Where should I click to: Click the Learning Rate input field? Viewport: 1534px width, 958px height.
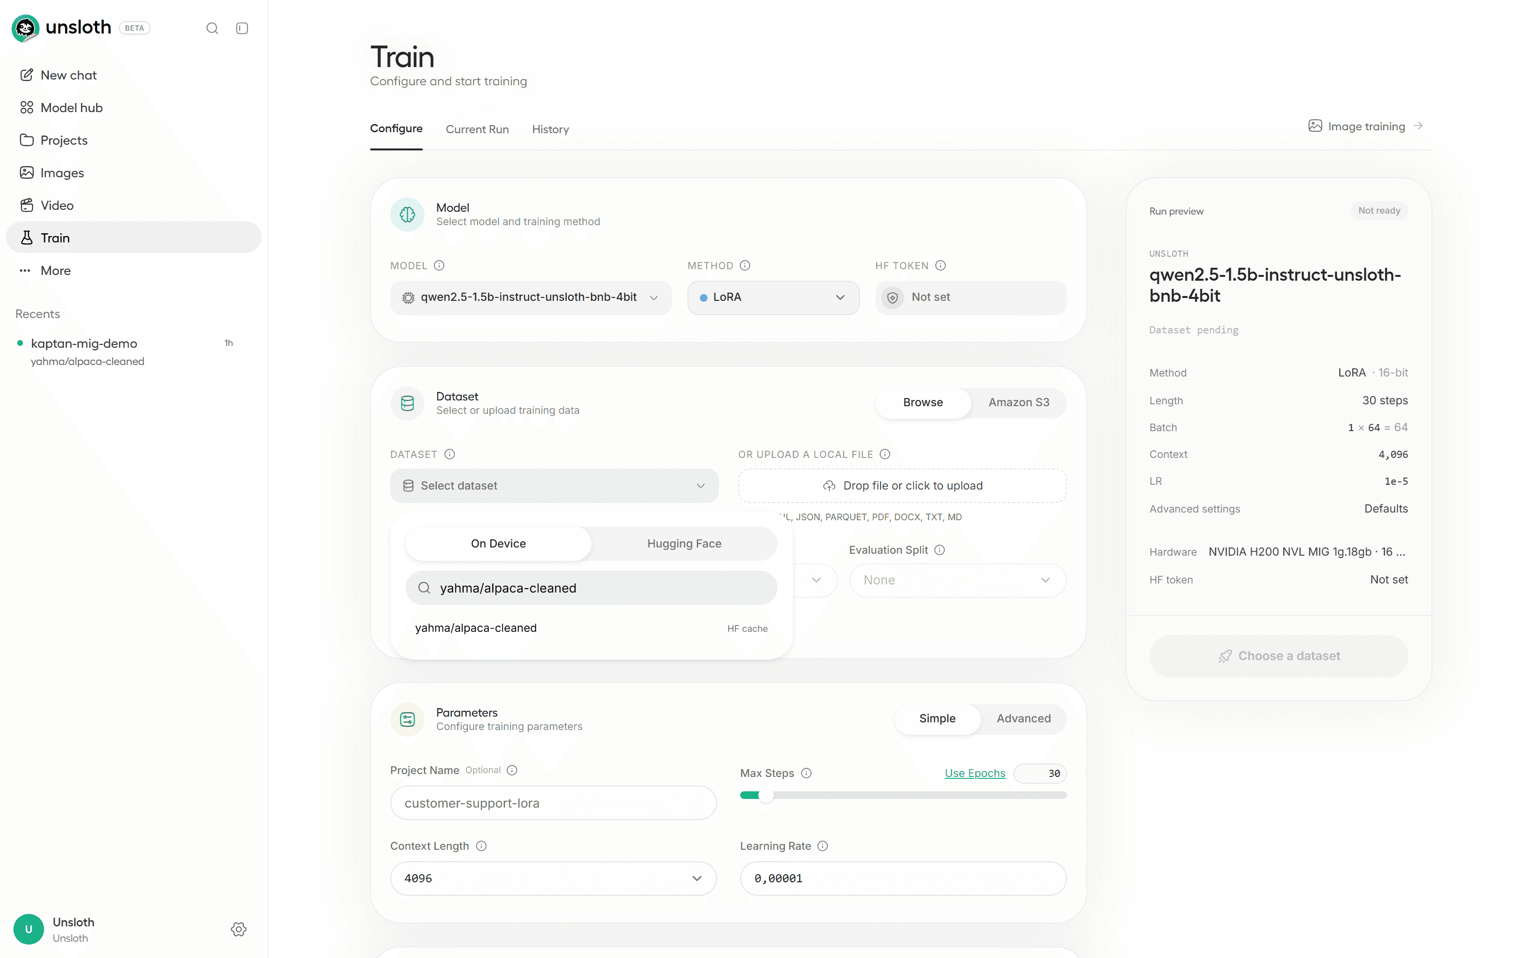tap(903, 878)
